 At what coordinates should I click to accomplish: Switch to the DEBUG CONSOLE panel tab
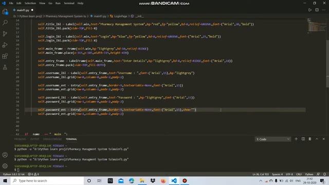click(52, 139)
